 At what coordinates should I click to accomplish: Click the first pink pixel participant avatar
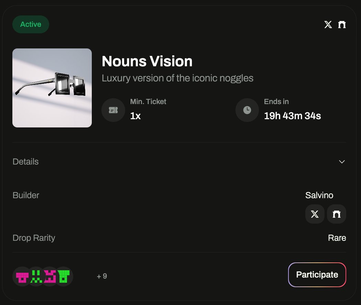[22, 276]
